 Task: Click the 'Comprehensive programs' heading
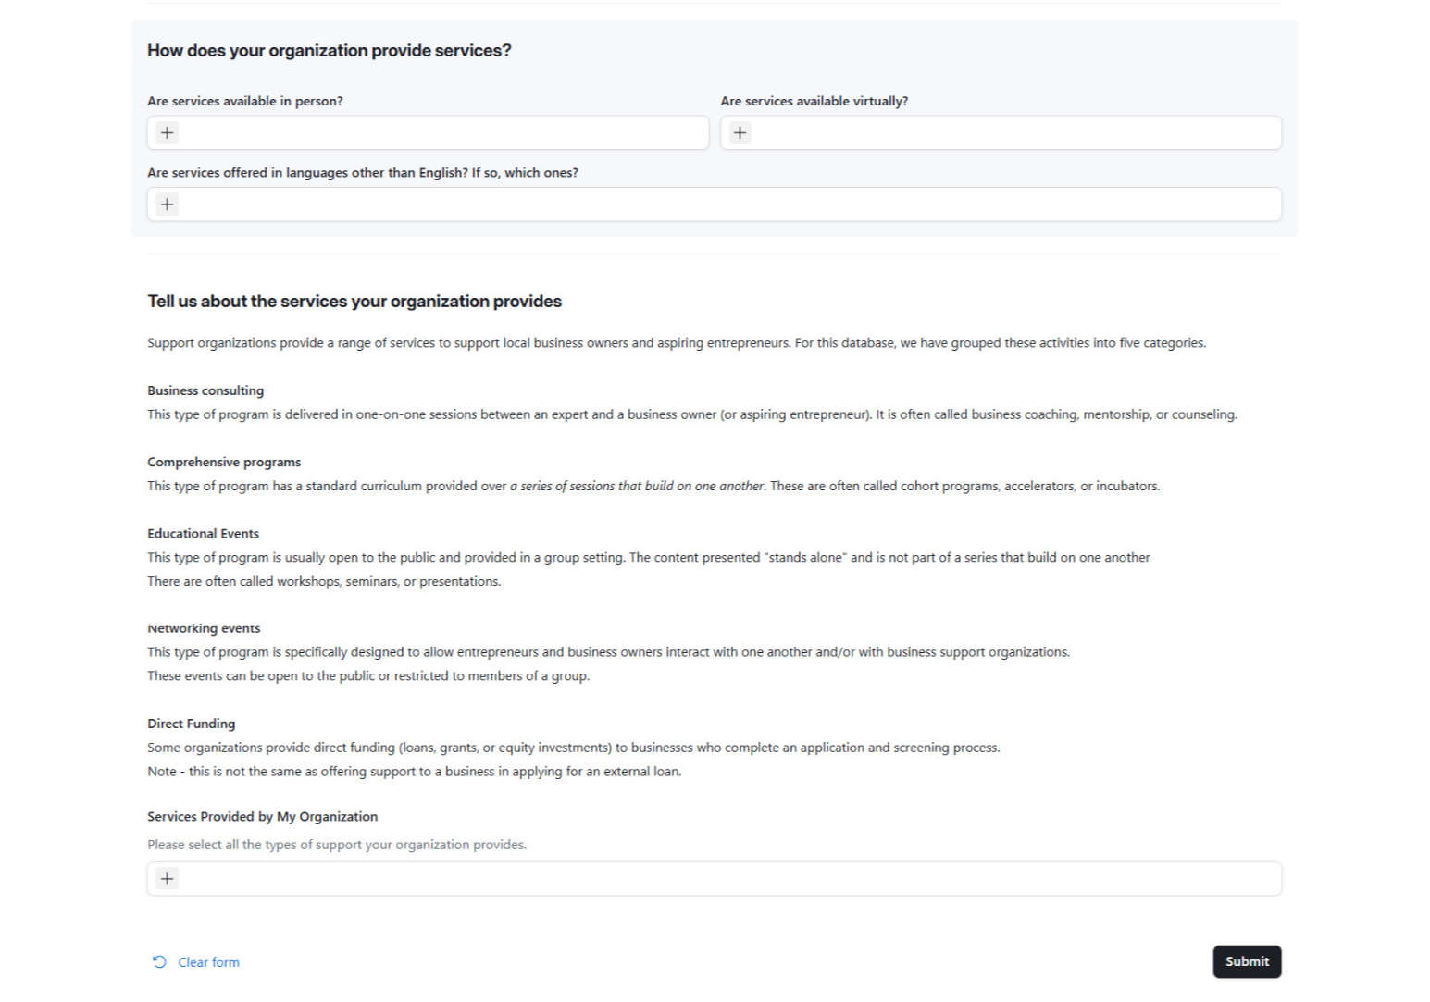coord(224,462)
